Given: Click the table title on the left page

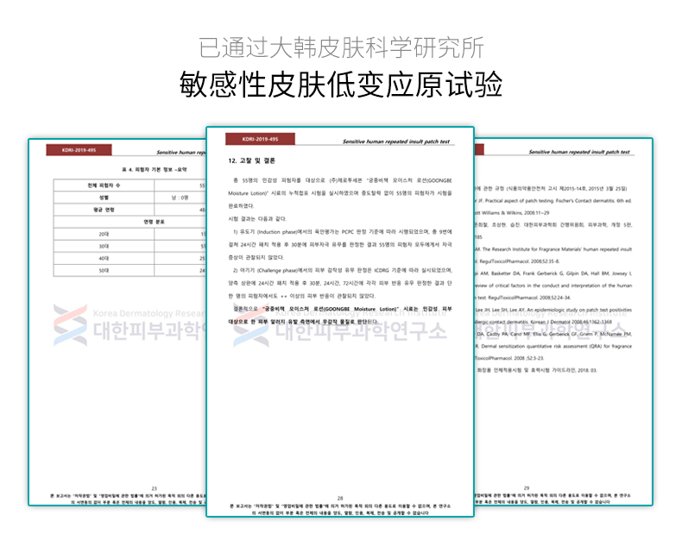Looking at the screenshot, I should (155, 170).
